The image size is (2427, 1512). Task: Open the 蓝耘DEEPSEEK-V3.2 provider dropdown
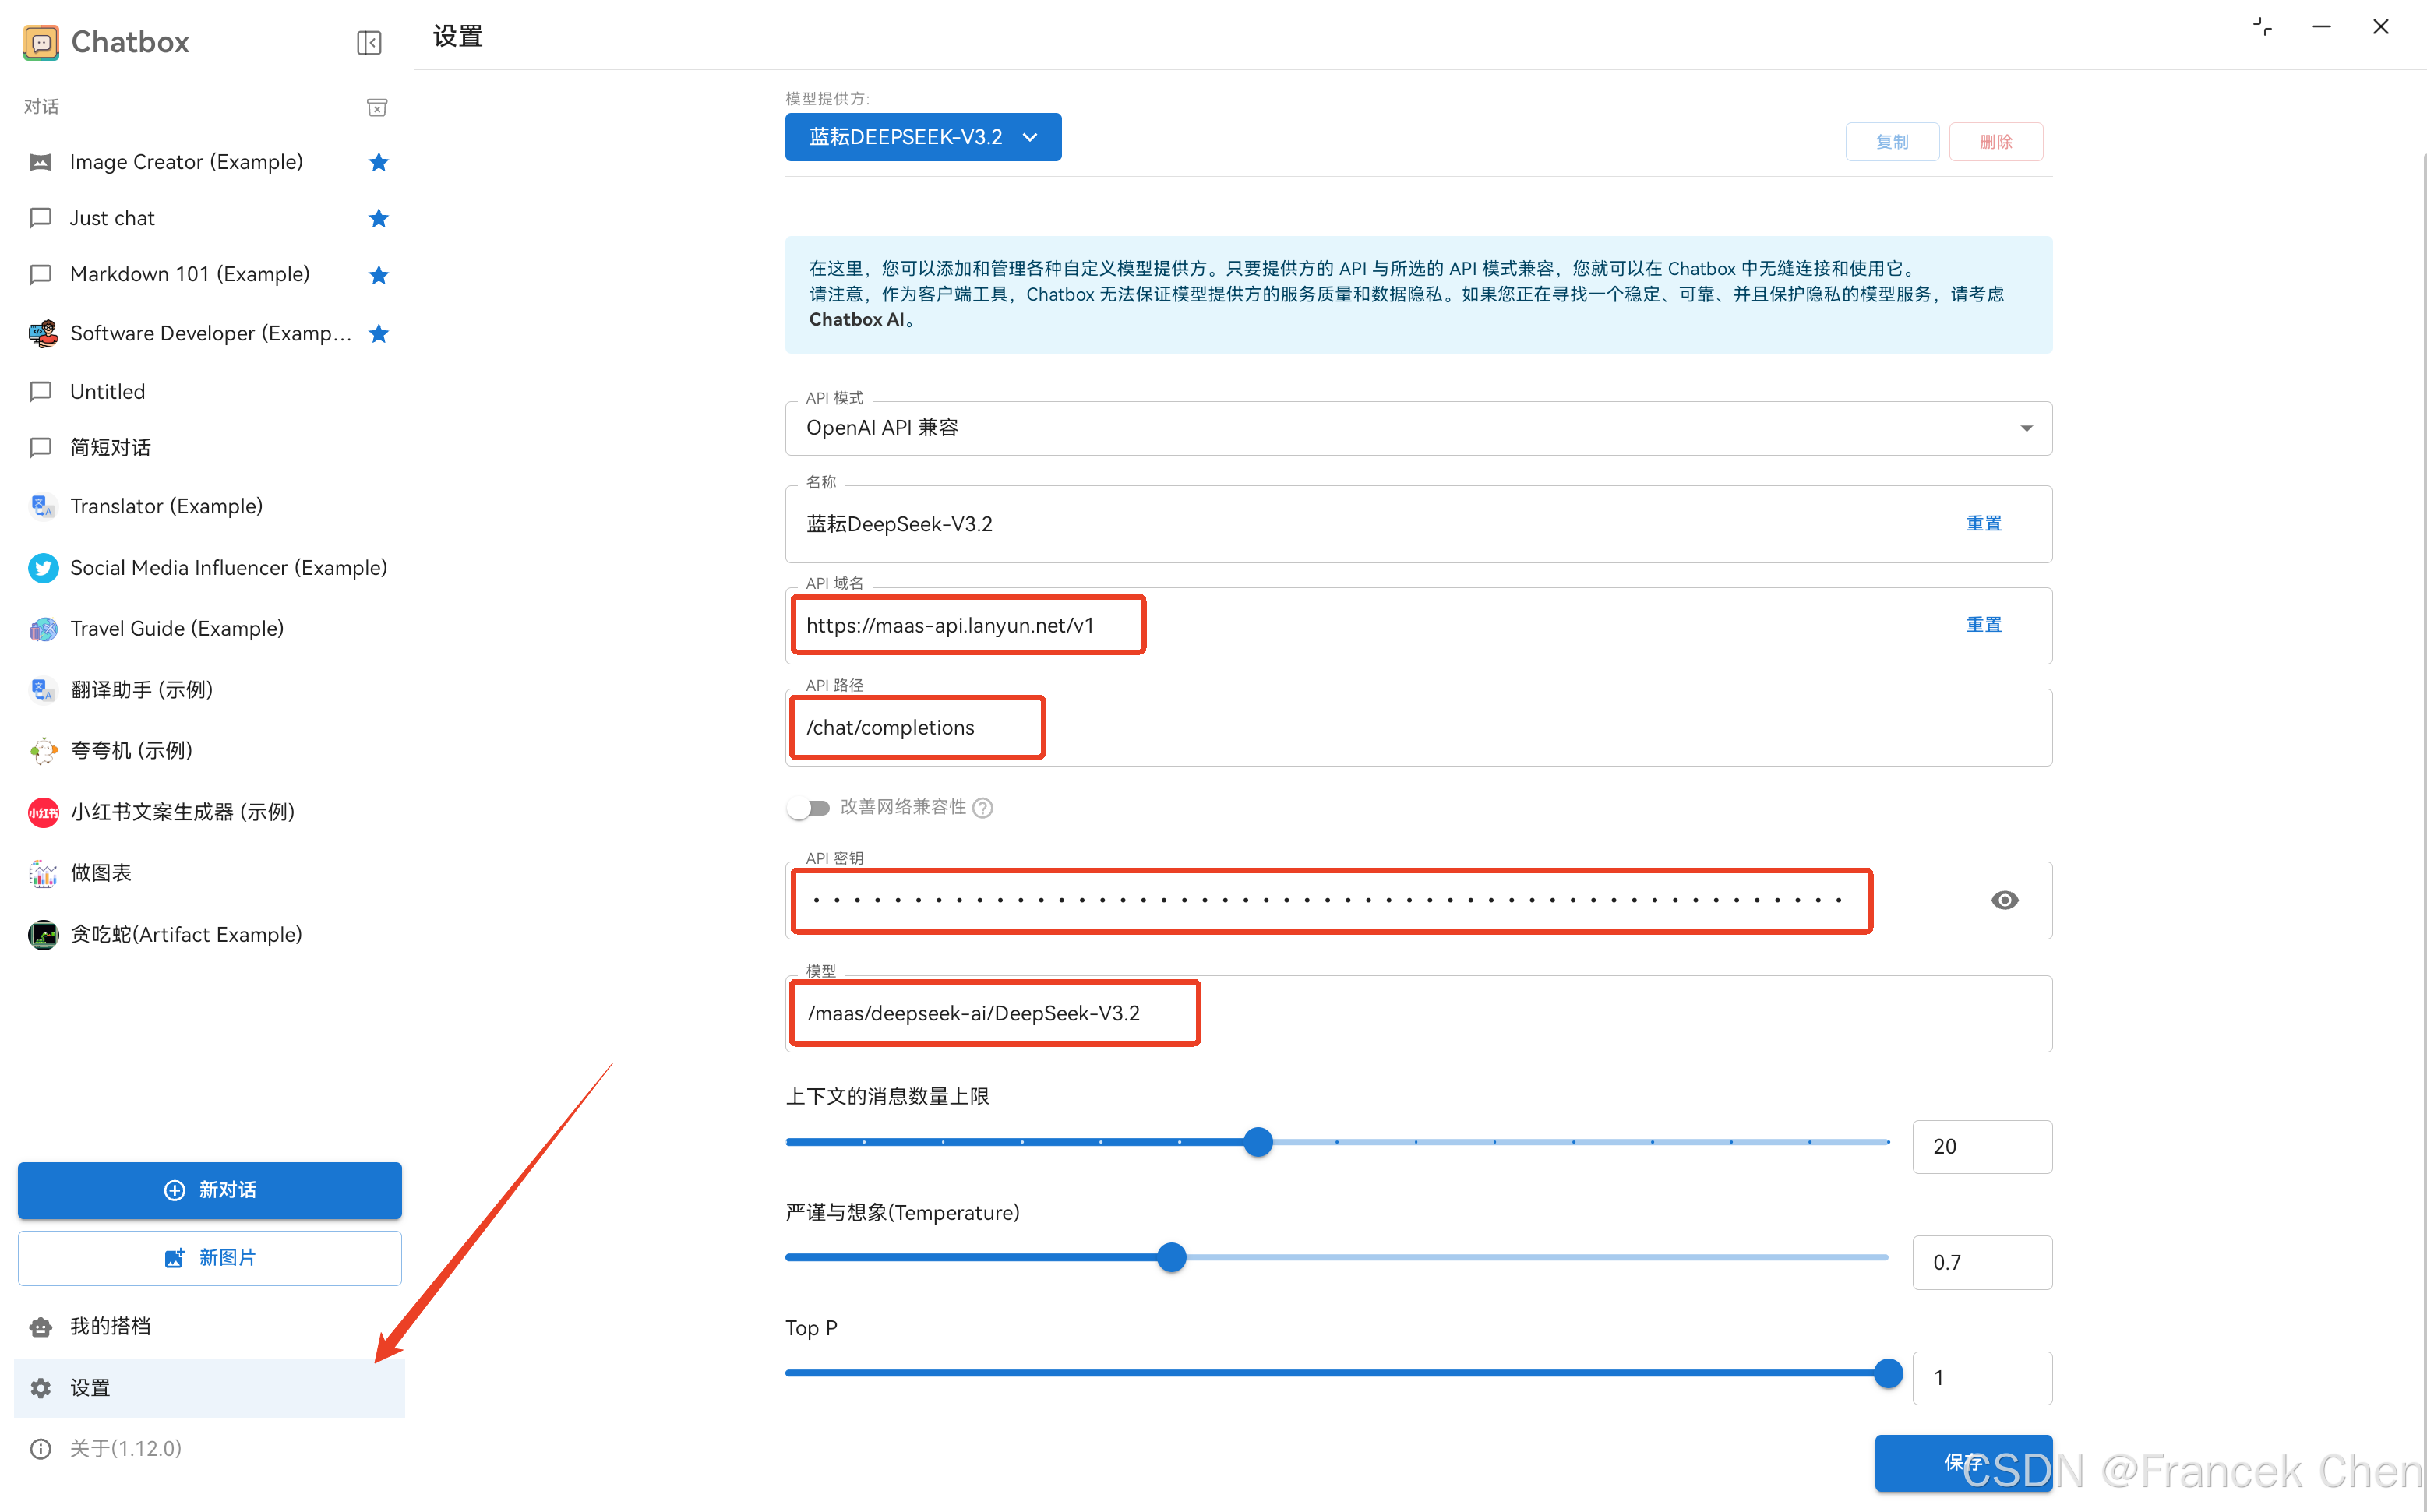tap(922, 137)
